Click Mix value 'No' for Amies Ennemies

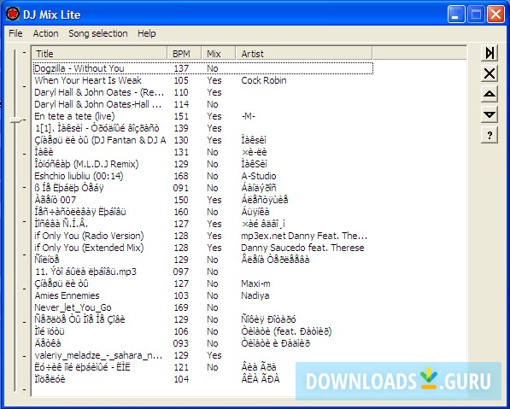tap(213, 295)
